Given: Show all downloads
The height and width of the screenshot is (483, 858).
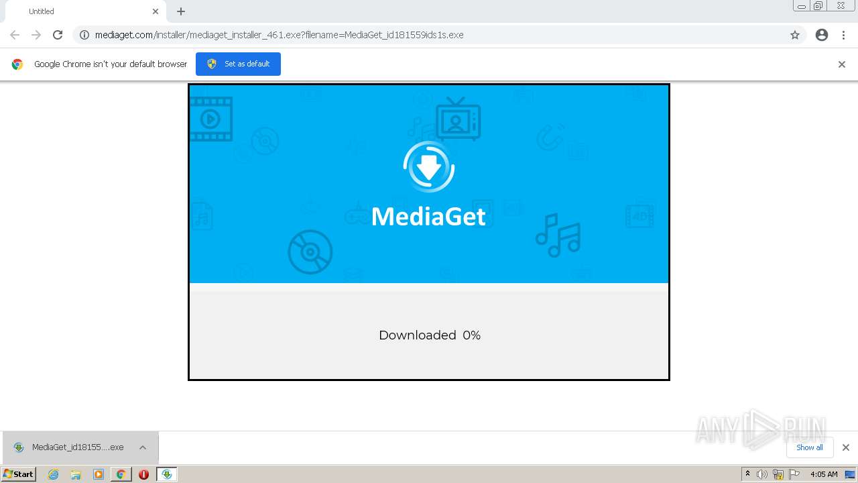Looking at the screenshot, I should coord(809,447).
